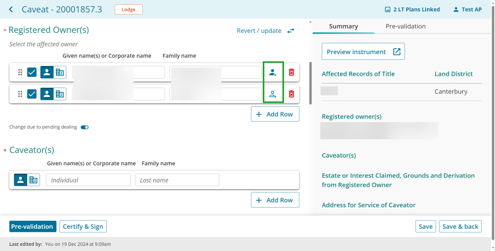Click the Caveator Last name field
This screenshot has height=251, width=495.
click(x=177, y=180)
